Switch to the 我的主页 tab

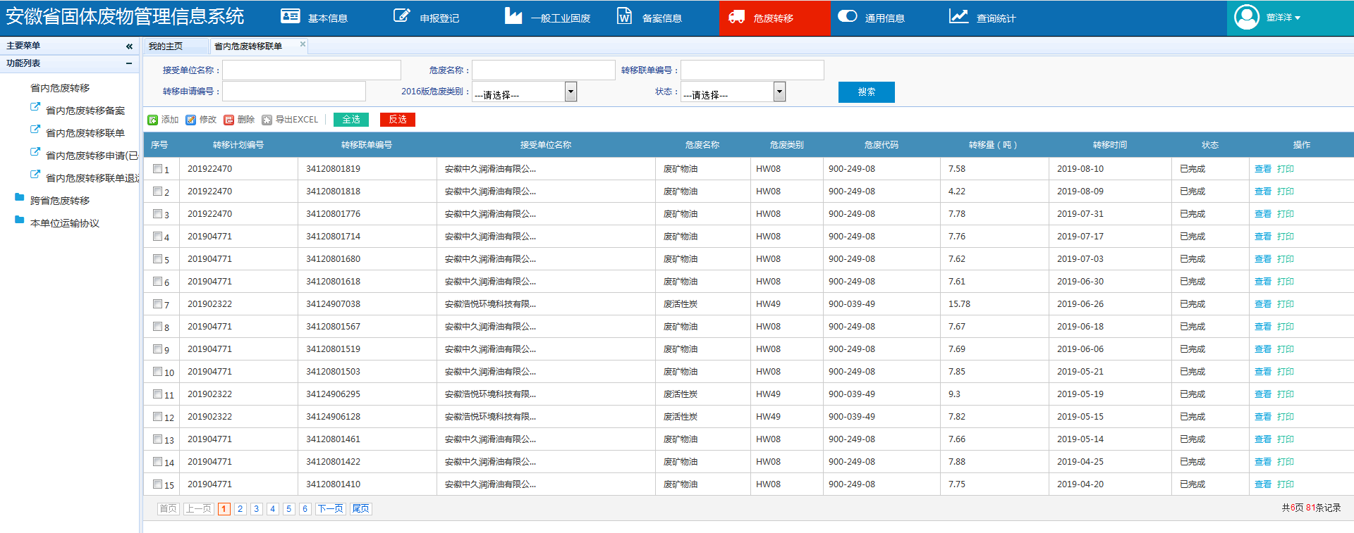166,46
